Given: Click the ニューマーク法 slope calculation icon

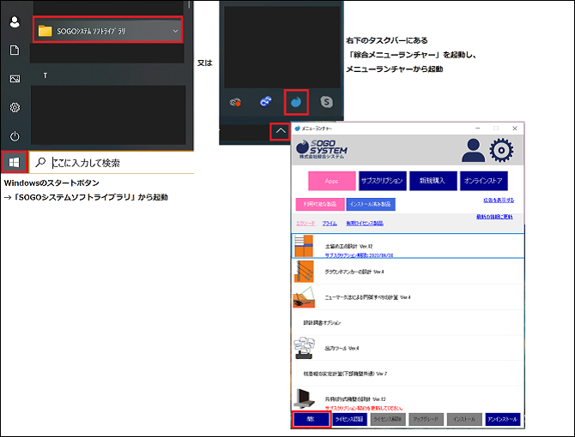Looking at the screenshot, I should (304, 296).
